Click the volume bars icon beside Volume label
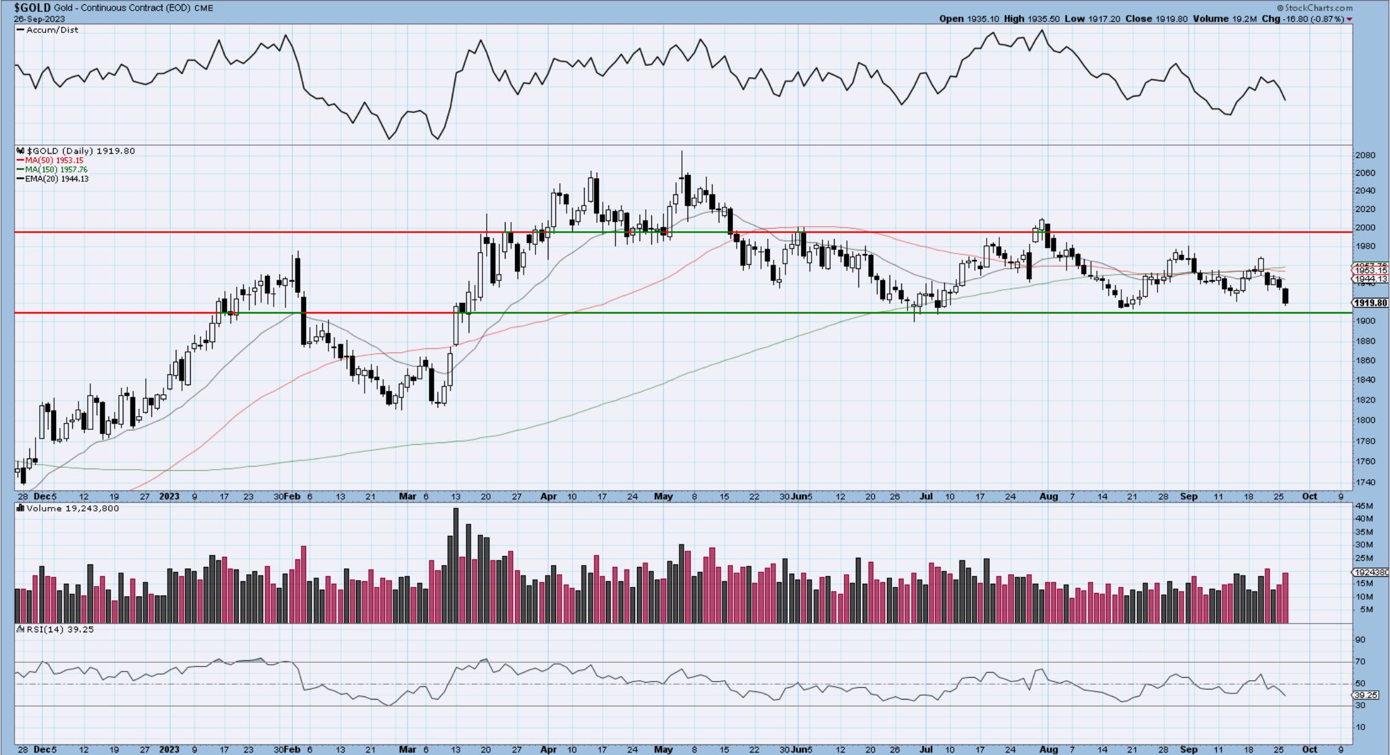This screenshot has width=1390, height=755. click(x=21, y=508)
